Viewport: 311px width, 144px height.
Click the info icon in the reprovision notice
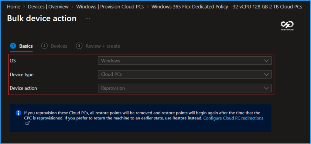[19, 113]
